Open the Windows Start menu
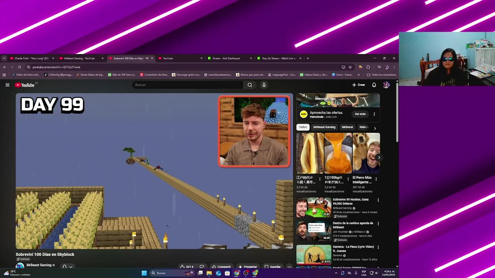 click(x=144, y=273)
